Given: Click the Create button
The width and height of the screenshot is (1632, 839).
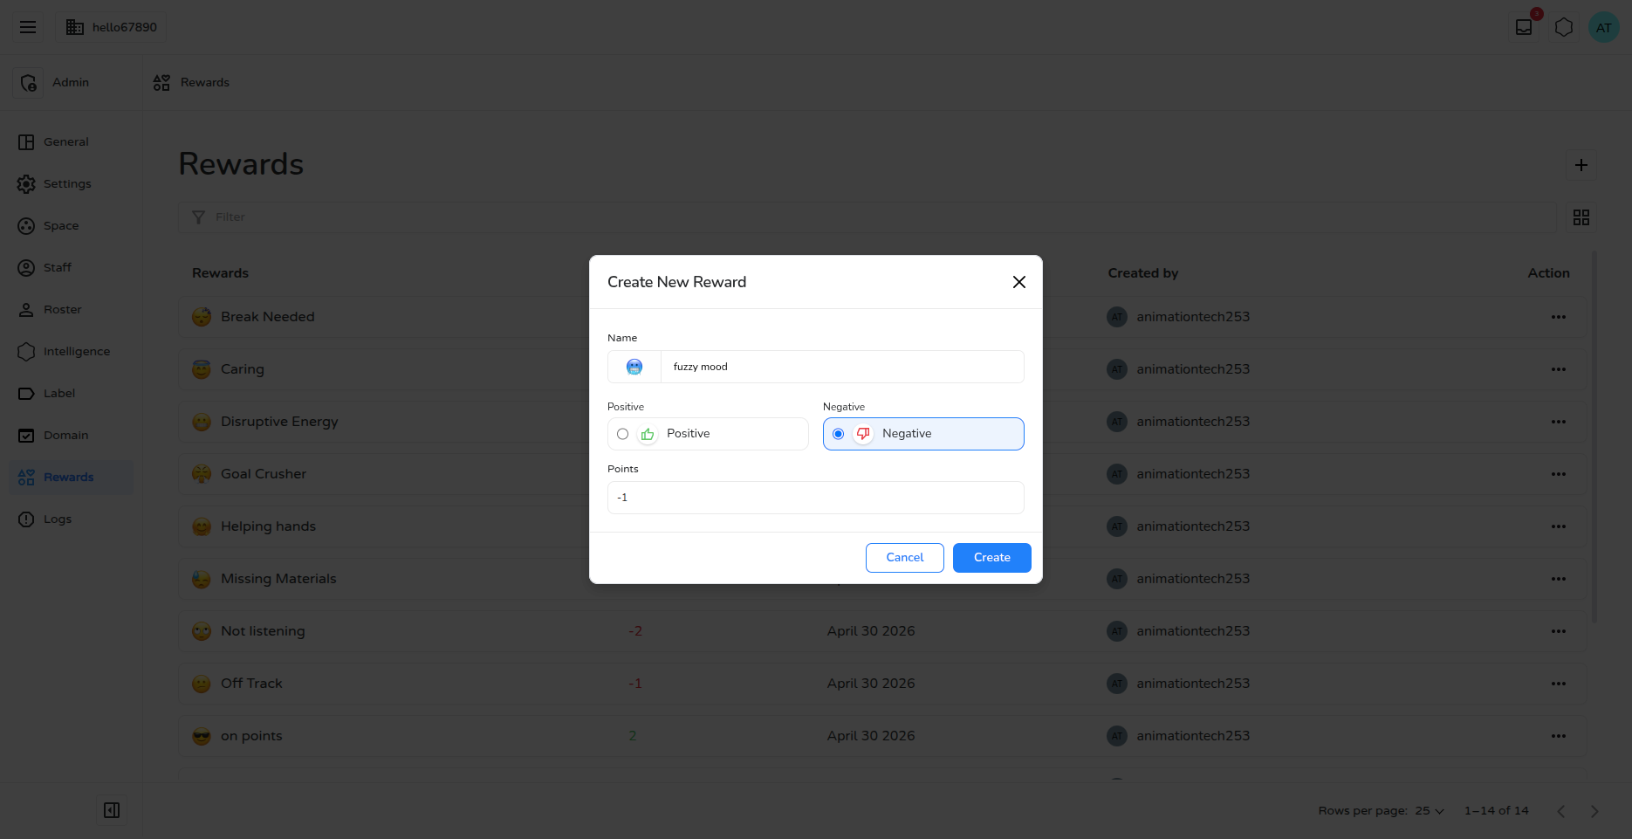Looking at the screenshot, I should pos(992,558).
